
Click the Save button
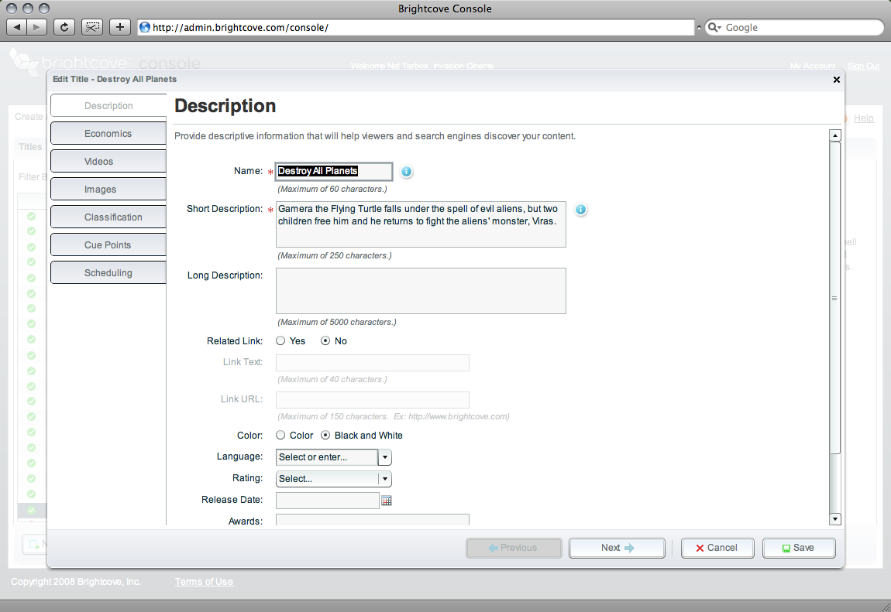[x=799, y=548]
